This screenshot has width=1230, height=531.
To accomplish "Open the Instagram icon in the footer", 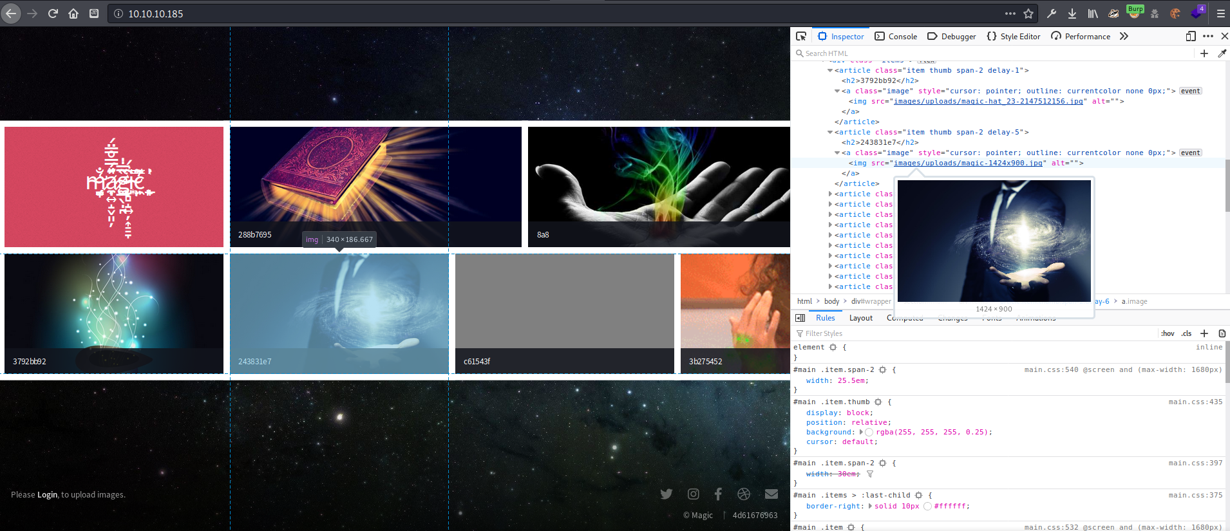I will click(x=693, y=494).
